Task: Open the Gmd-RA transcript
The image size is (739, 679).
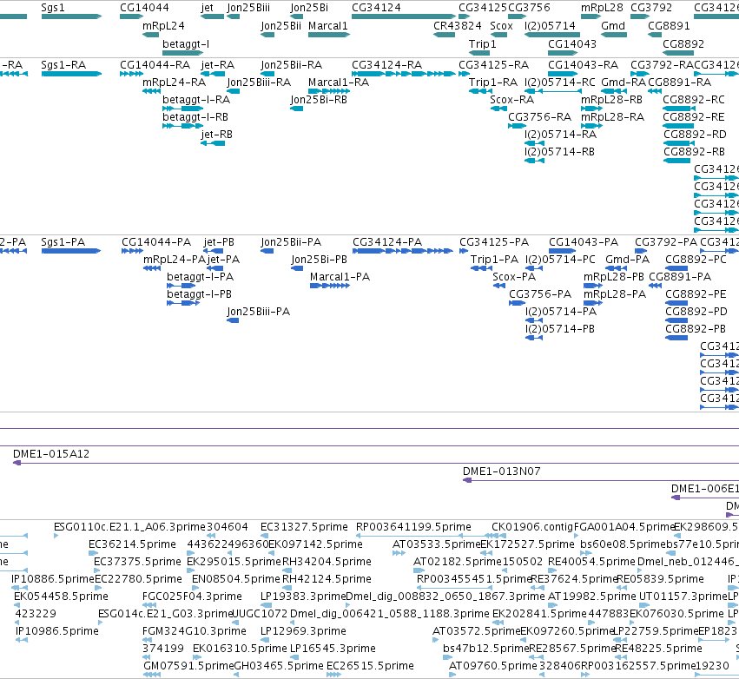Action: tap(614, 91)
